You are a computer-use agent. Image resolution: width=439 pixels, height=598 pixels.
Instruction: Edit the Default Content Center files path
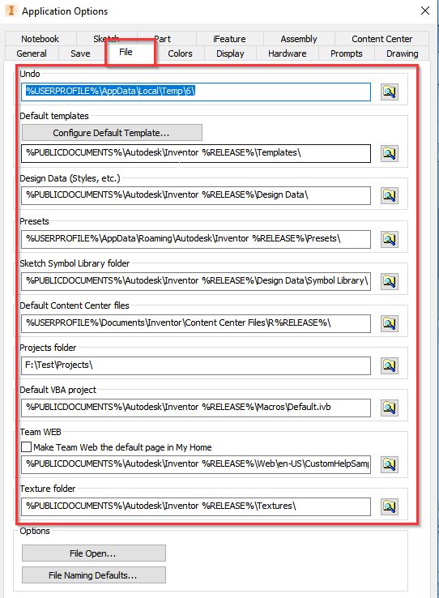click(x=196, y=323)
